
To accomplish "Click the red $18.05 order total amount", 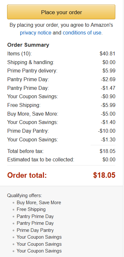I will (x=104, y=175).
